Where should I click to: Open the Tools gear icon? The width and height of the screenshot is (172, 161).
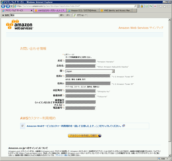pyautogui.click(x=169, y=6)
